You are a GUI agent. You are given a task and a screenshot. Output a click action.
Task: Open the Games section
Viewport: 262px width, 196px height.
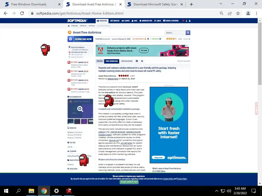coord(126,21)
